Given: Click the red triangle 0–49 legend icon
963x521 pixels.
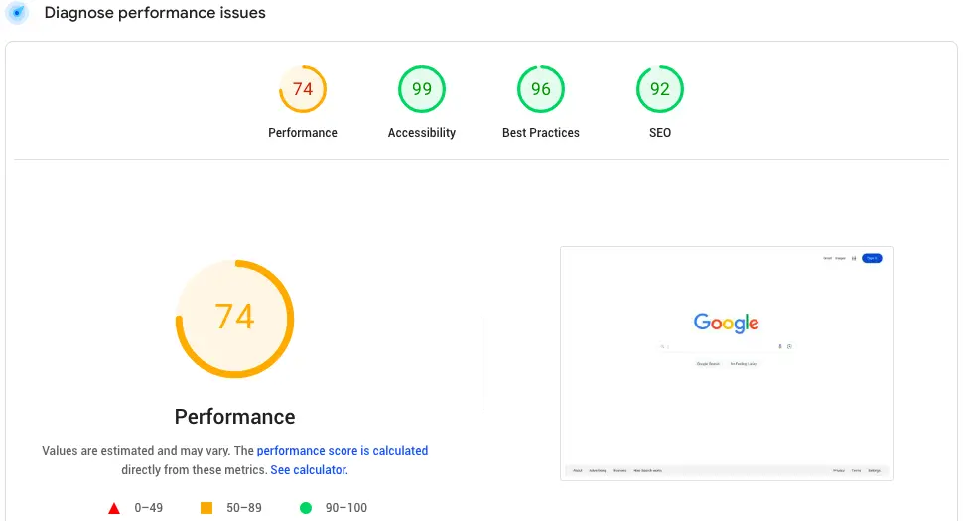Looking at the screenshot, I should [114, 508].
